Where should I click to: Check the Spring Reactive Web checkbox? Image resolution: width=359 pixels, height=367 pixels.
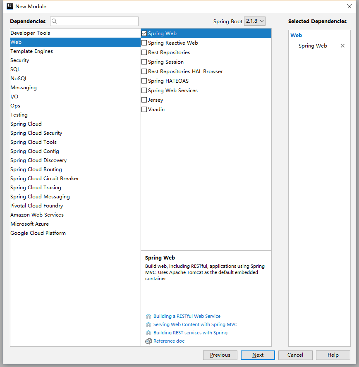[x=144, y=43]
